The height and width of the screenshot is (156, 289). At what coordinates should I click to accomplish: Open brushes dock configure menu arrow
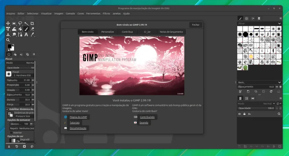click(x=280, y=19)
